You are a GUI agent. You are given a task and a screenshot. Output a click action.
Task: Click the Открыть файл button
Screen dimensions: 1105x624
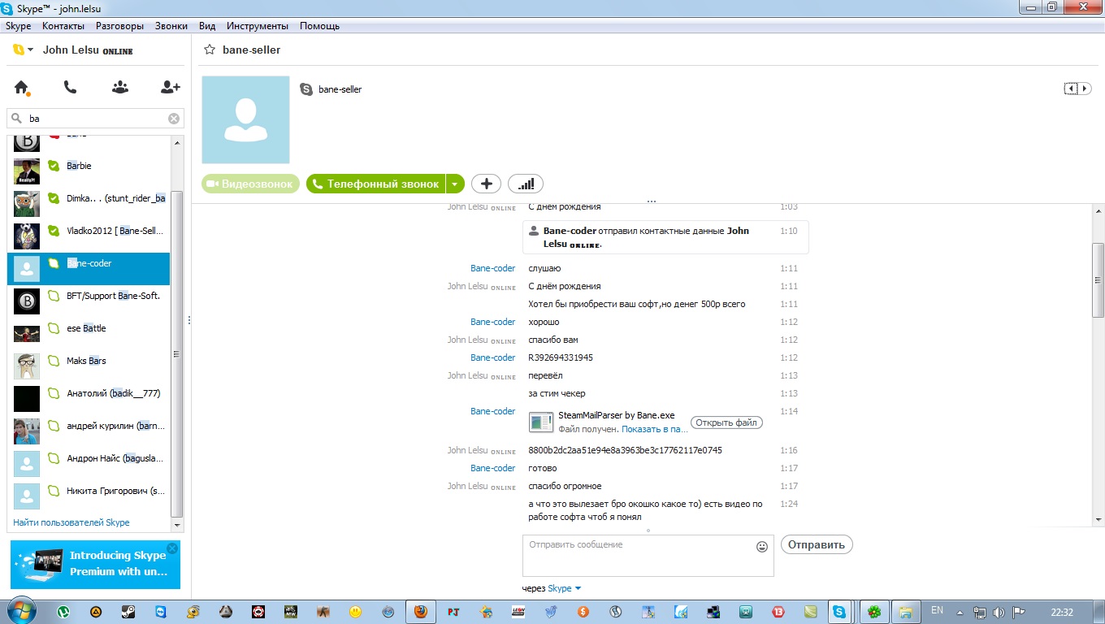click(x=726, y=422)
